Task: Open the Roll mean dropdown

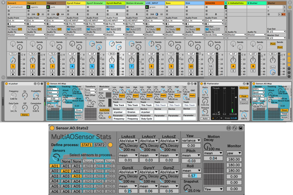Action: 191,171
